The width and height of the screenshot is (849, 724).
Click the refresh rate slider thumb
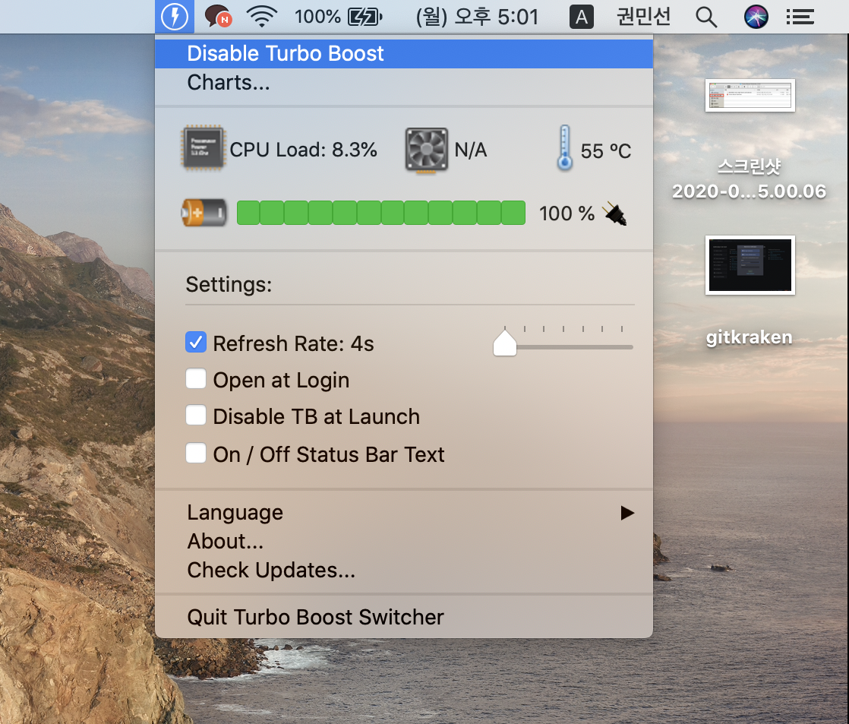[505, 343]
